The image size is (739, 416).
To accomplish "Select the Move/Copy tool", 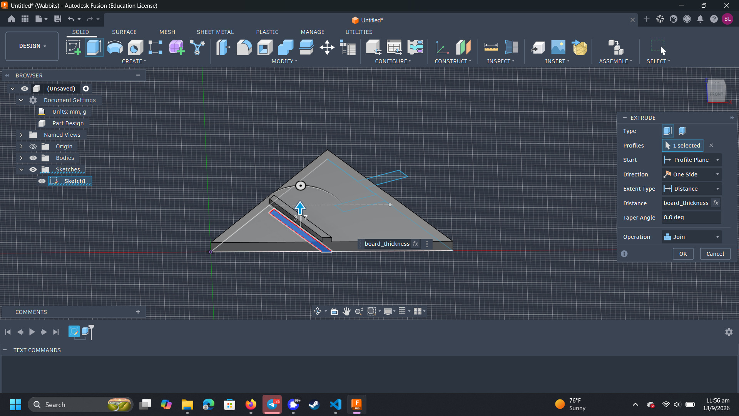I will click(327, 48).
